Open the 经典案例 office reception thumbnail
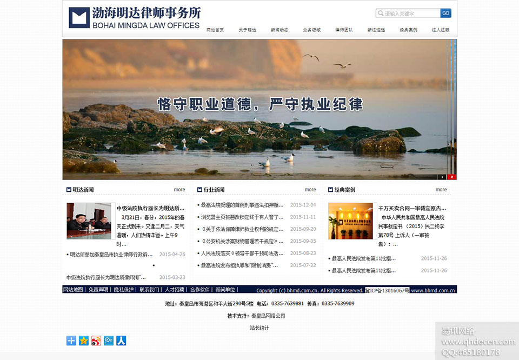This screenshot has height=360, width=519. tap(350, 221)
